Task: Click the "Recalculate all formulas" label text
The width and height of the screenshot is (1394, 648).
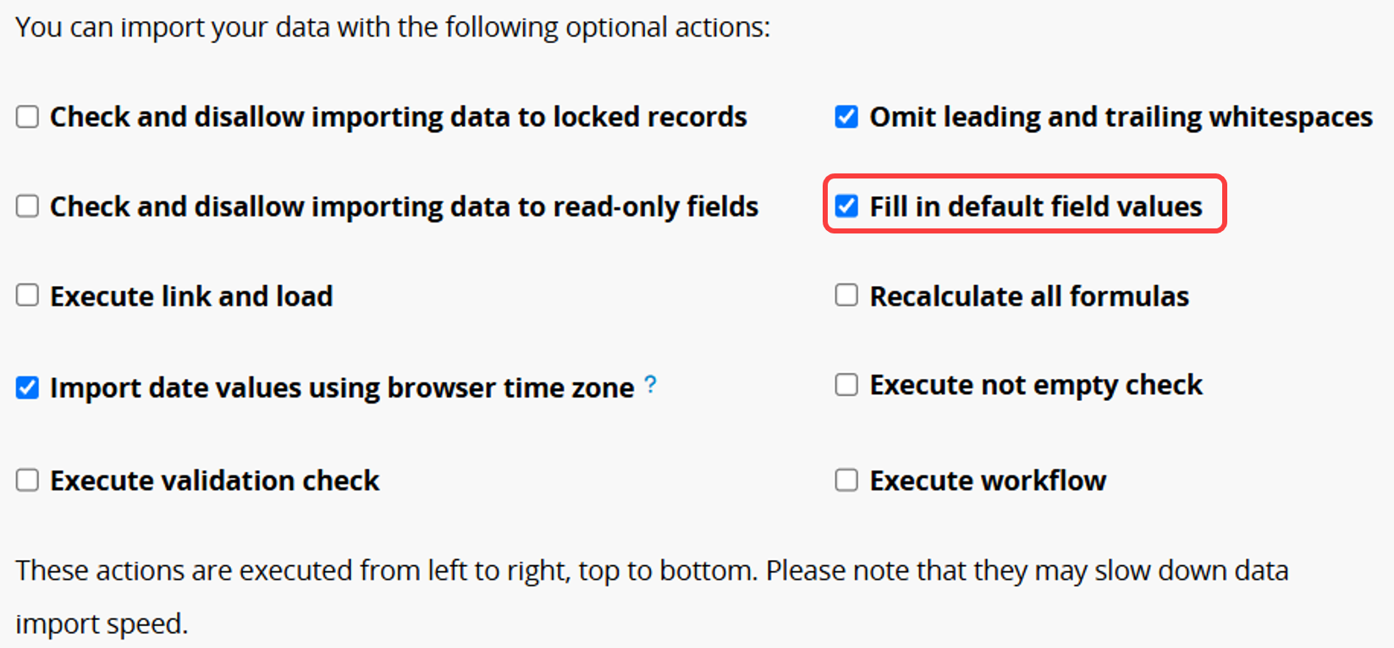Action: pos(1029,296)
